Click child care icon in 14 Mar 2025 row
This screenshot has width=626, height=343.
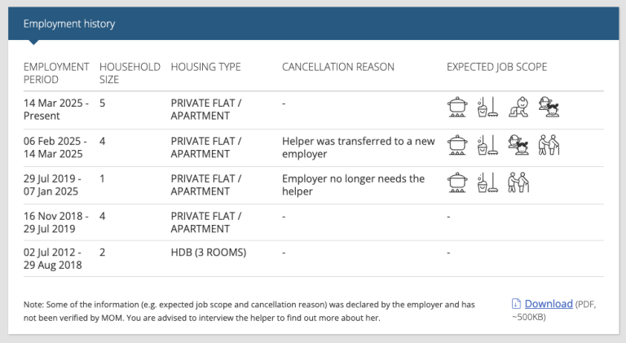pos(549,107)
